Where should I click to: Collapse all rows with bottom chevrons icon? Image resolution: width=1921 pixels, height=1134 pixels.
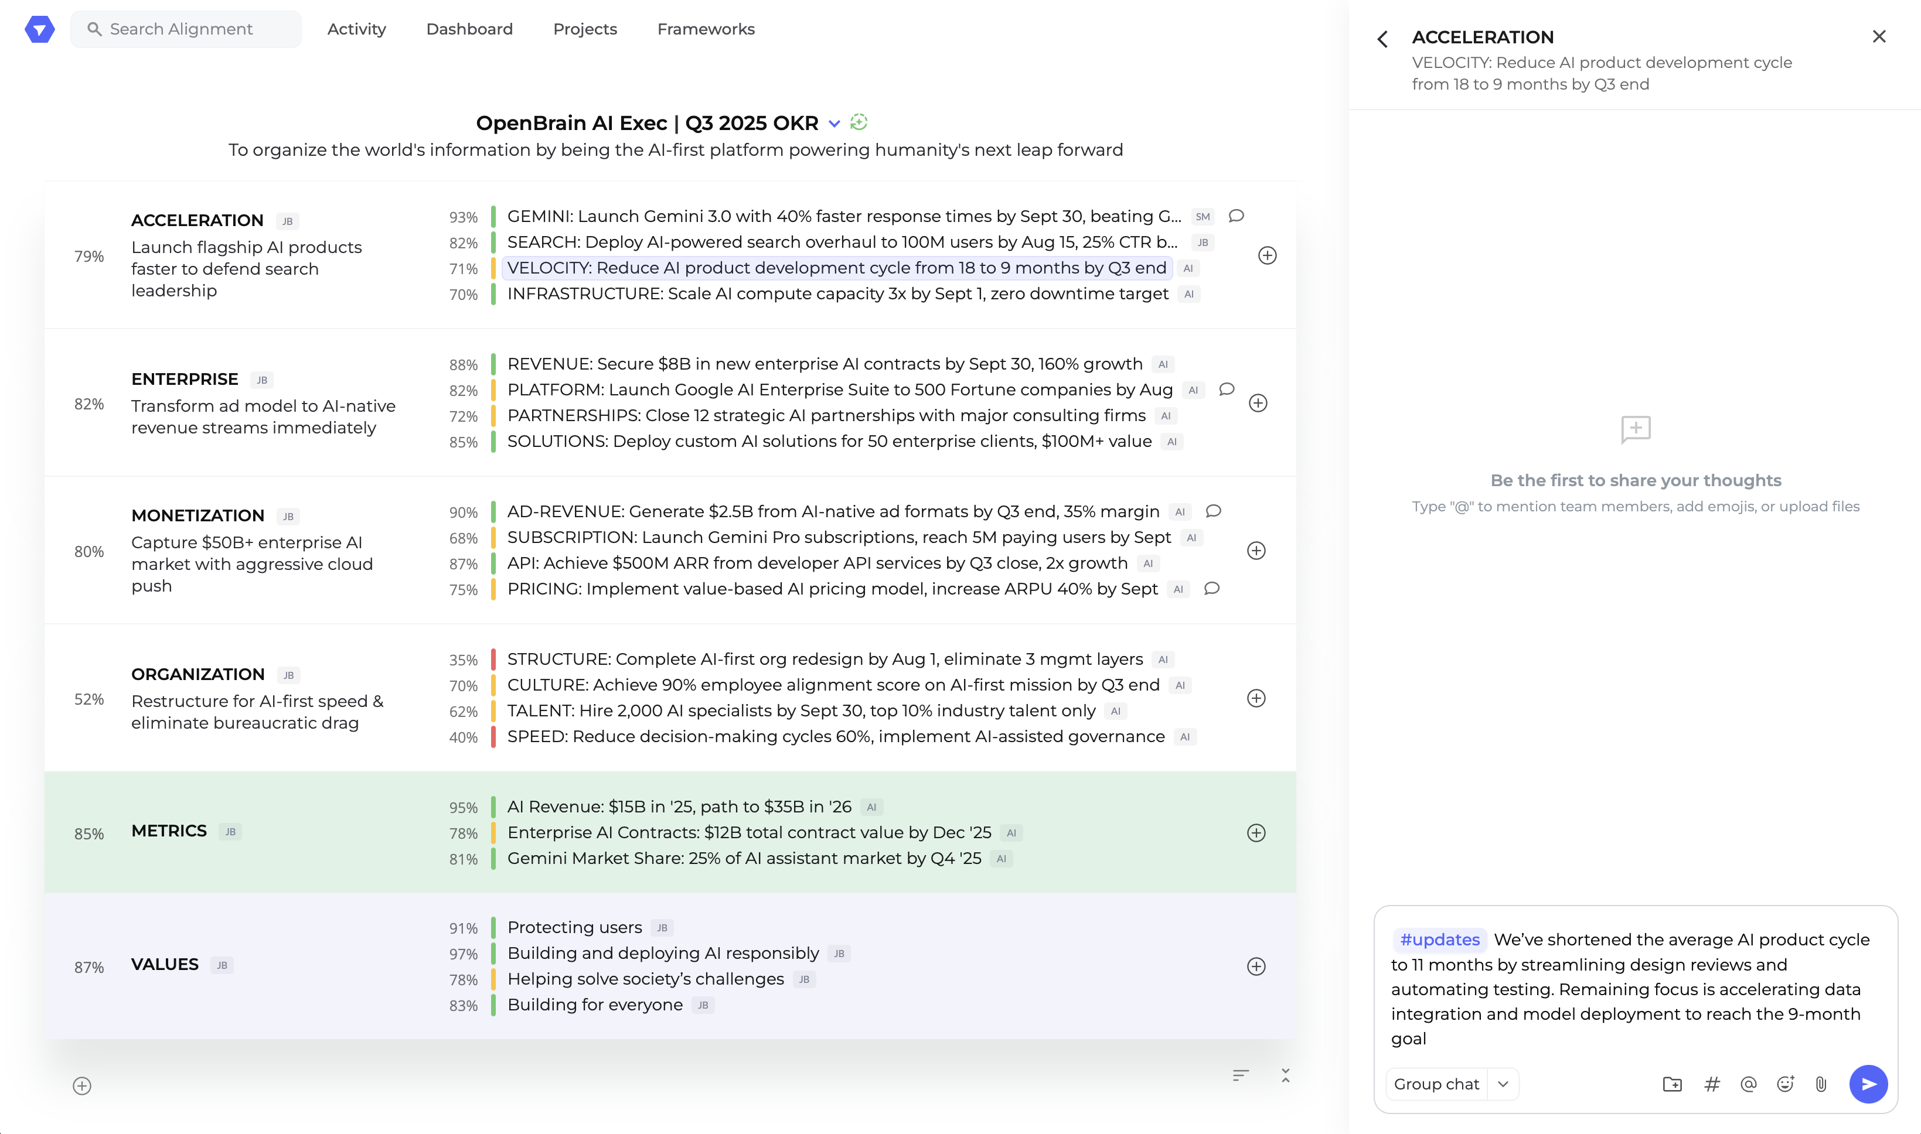coord(1285,1075)
